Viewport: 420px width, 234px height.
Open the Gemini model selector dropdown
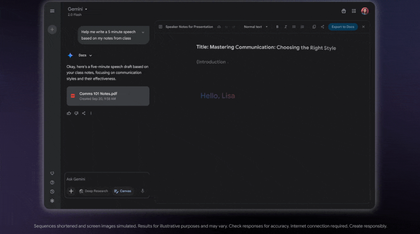tap(78, 9)
